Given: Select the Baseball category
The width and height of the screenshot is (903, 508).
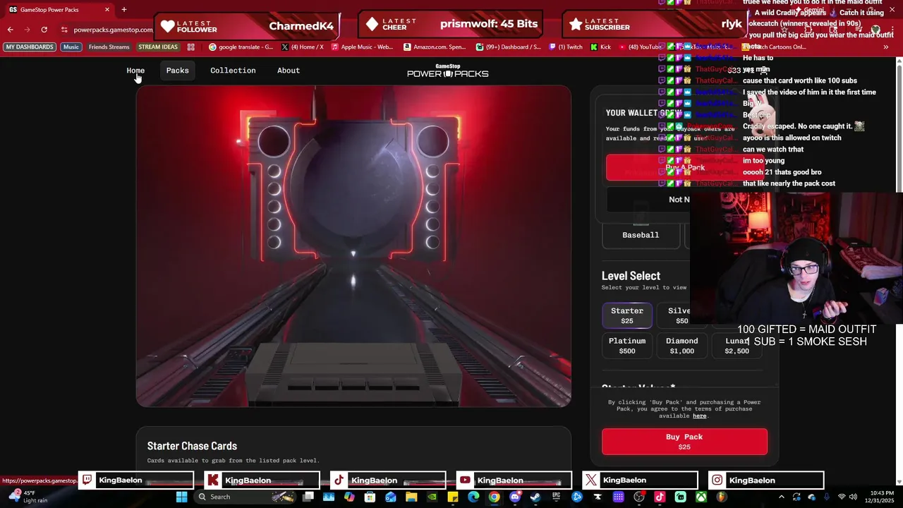Looking at the screenshot, I should tap(641, 235).
